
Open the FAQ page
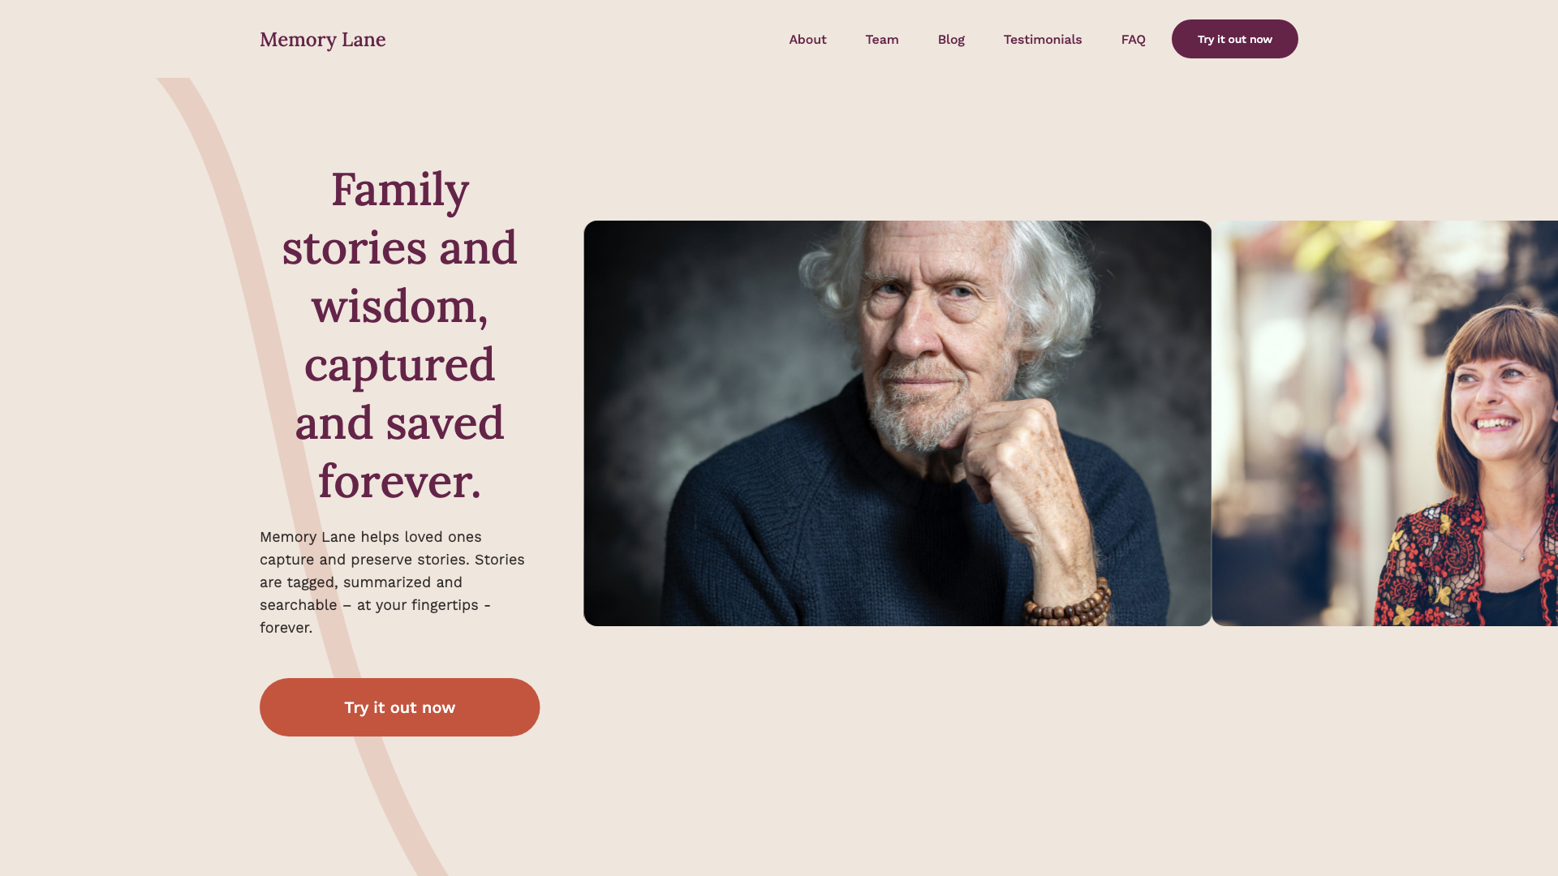coord(1133,40)
